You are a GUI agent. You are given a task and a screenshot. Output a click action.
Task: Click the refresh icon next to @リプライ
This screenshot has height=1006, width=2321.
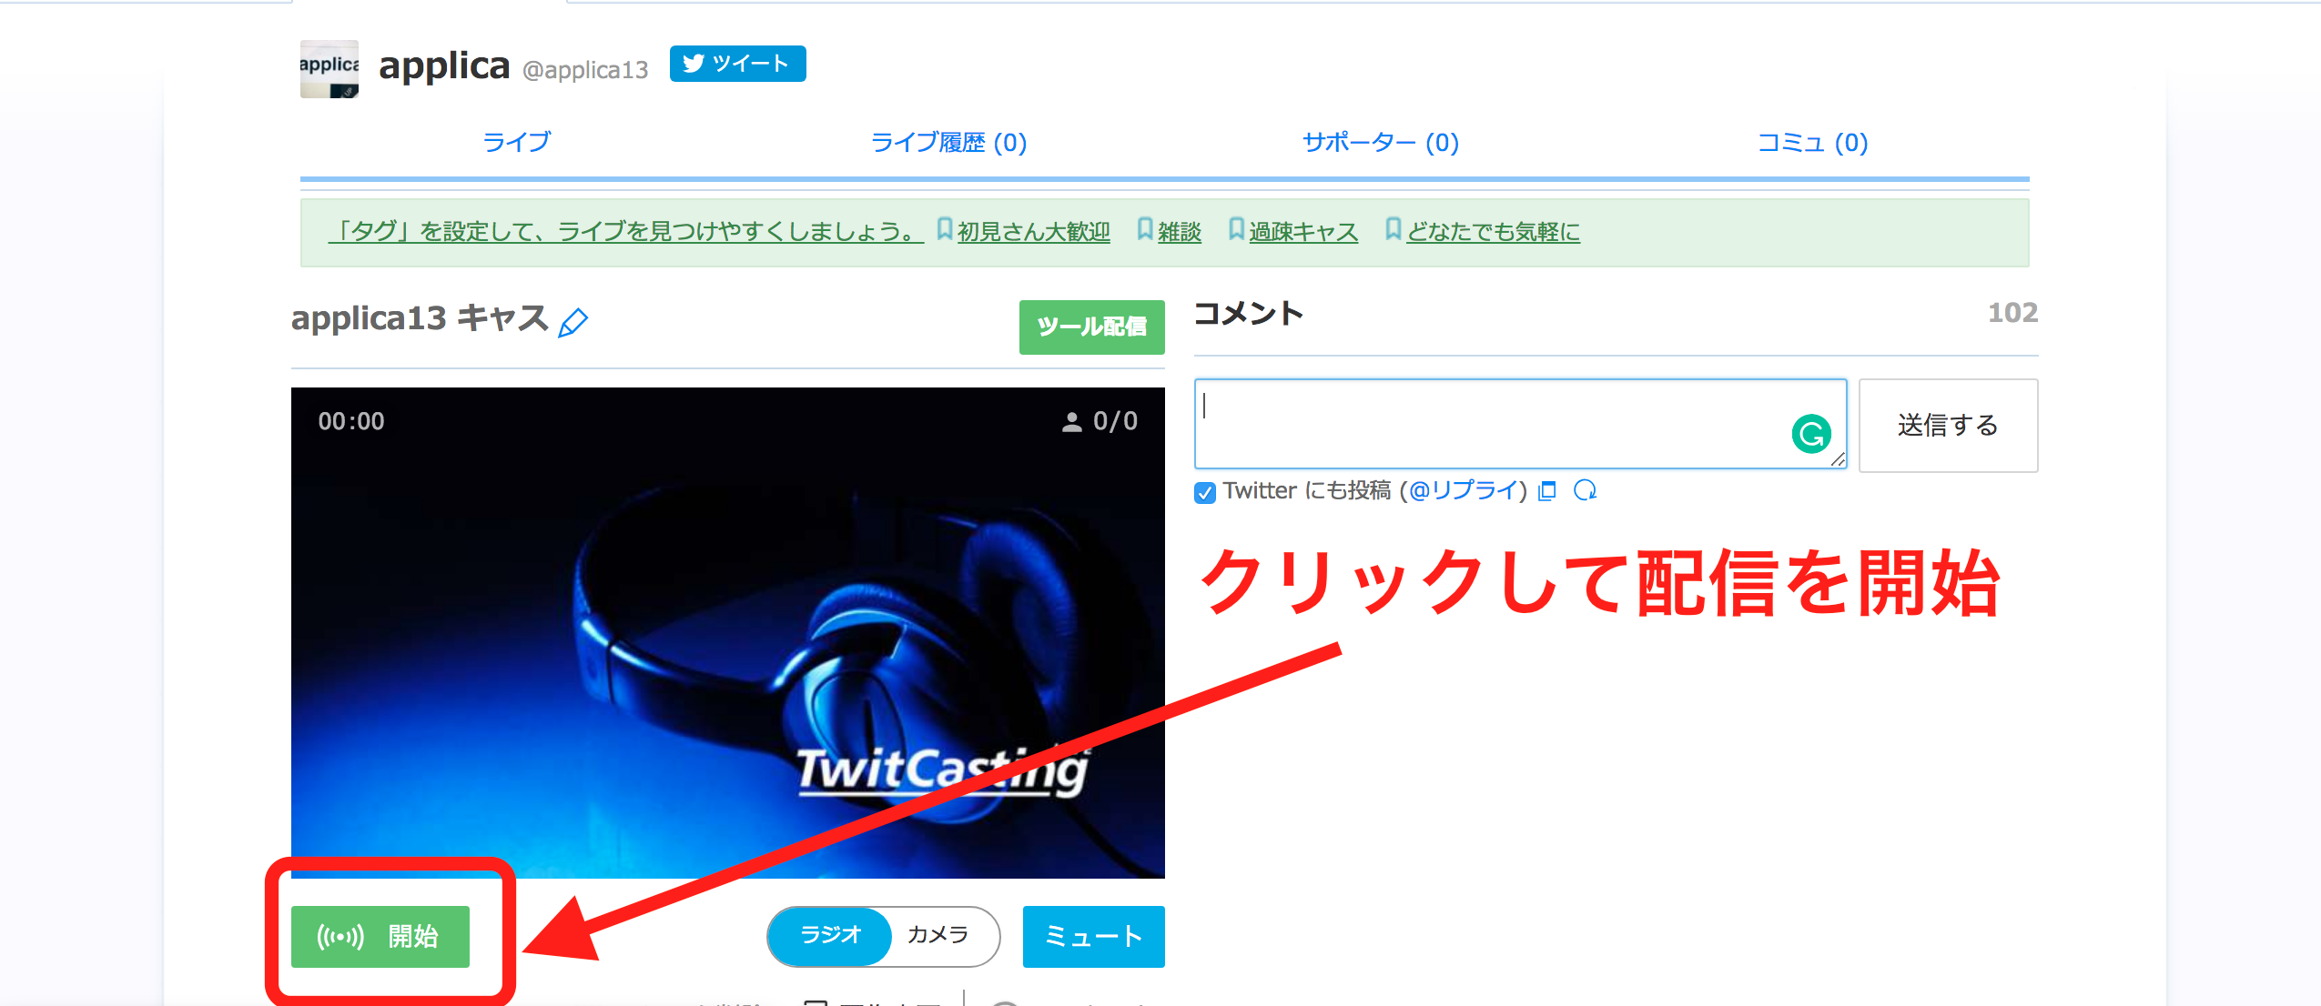point(1586,489)
